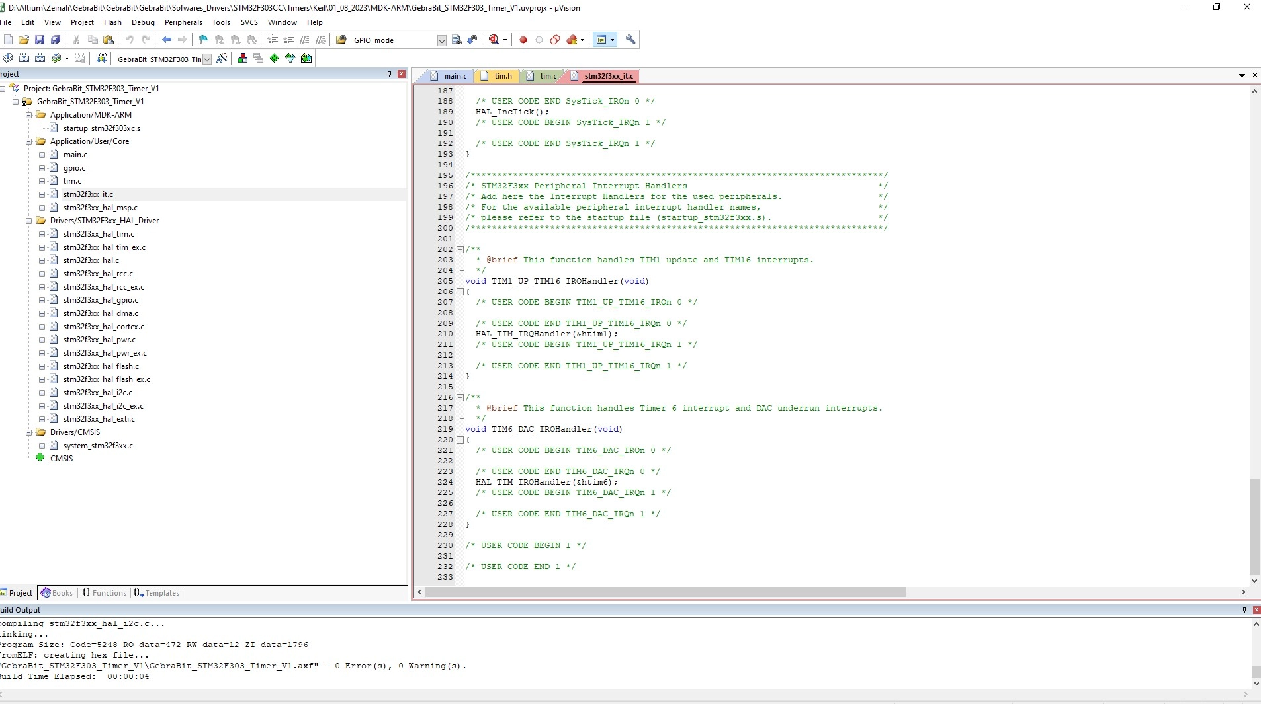This screenshot has width=1261, height=704.
Task: Click HAL_TIM_IRQHandler(&htim6) on line 224
Action: [546, 482]
